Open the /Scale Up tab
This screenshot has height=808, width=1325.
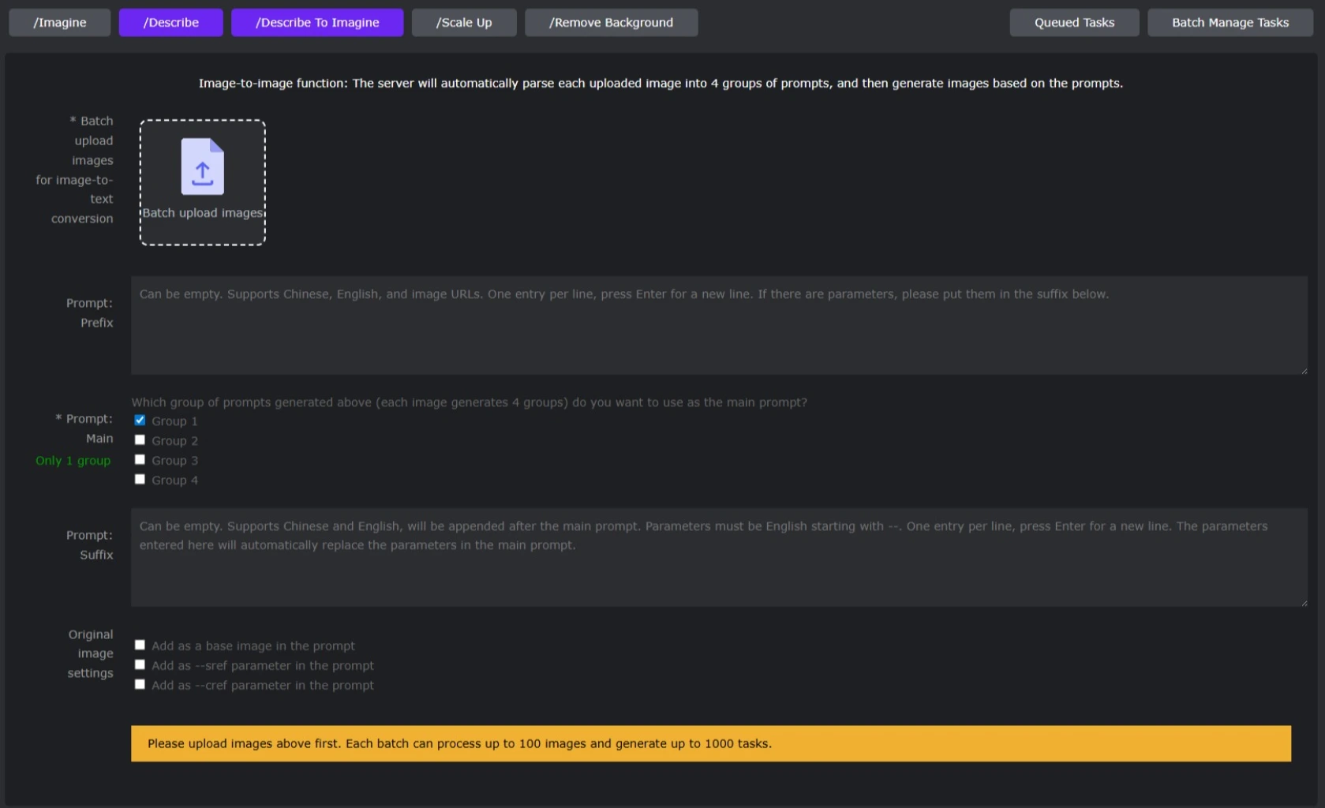pyautogui.click(x=464, y=23)
